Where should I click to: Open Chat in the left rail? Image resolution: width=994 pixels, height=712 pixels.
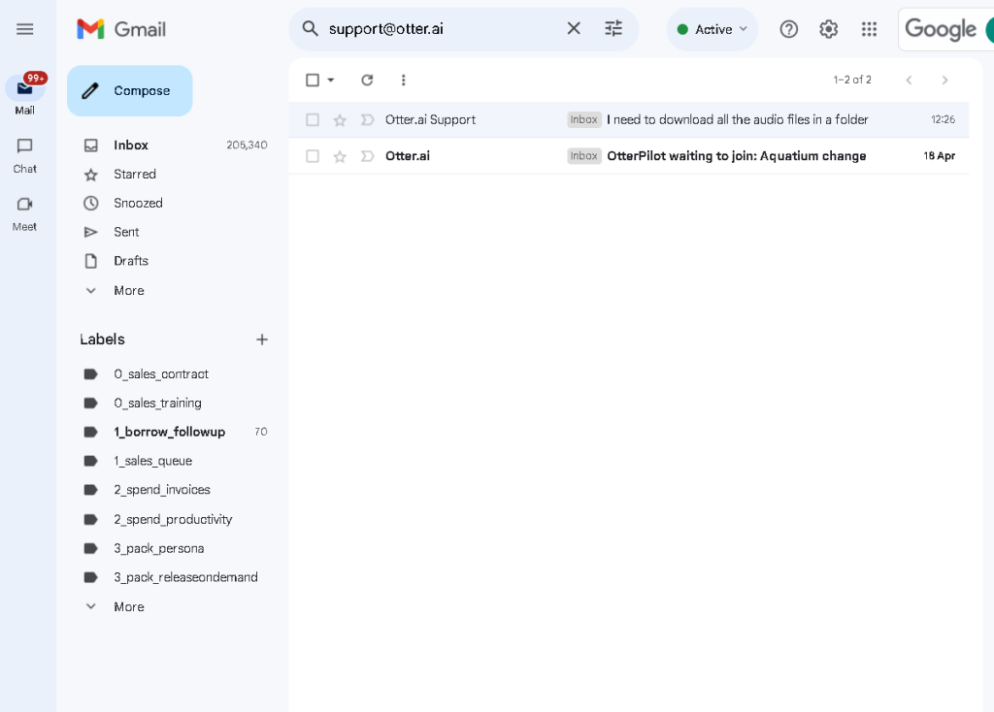click(24, 156)
